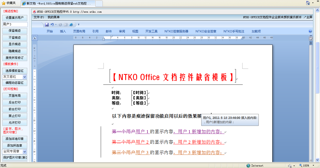320x168 pixels.
Task: Click the red NTKO Office template title
Action: [x=173, y=77]
